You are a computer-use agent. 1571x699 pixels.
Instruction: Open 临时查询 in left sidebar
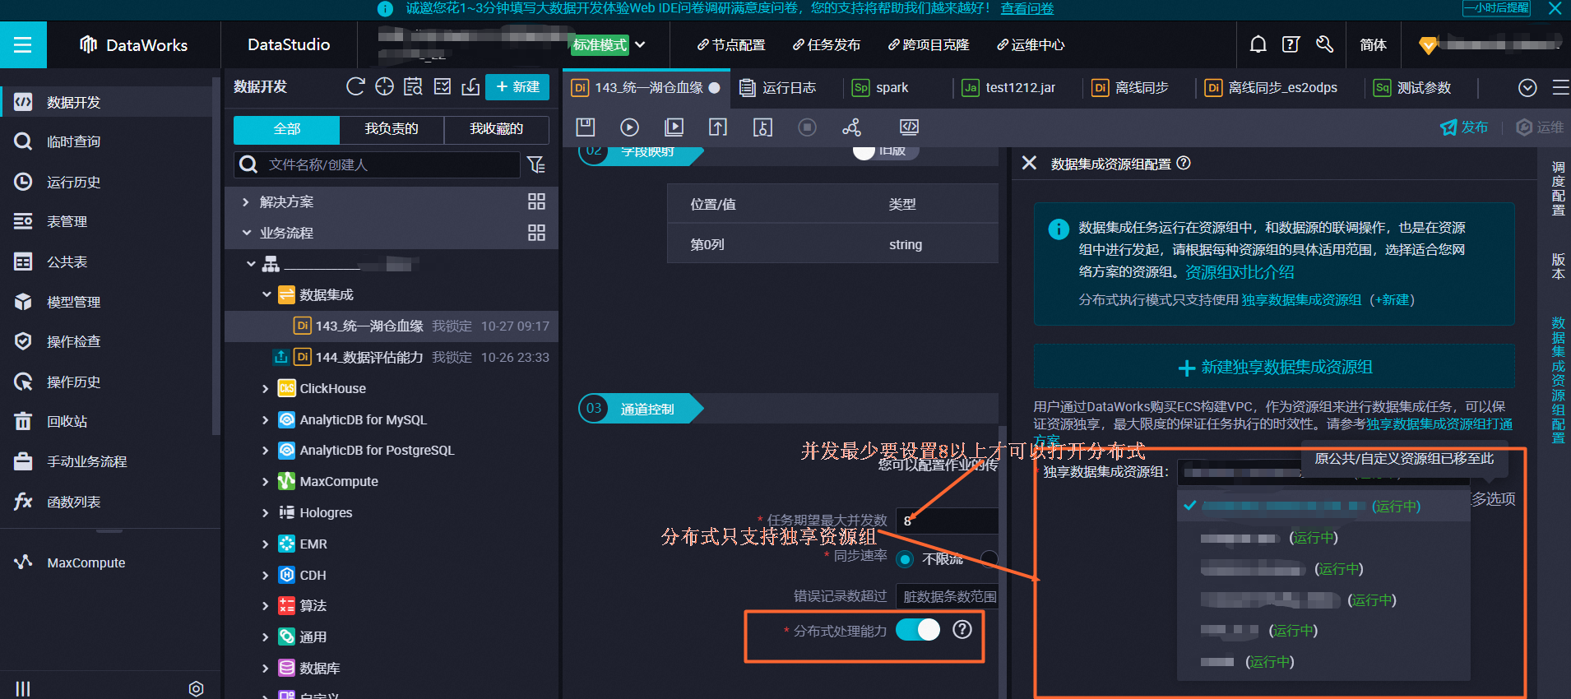(x=74, y=141)
